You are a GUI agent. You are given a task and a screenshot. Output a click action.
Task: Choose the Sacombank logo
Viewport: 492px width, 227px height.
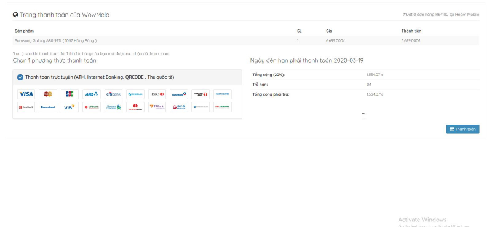(x=48, y=107)
